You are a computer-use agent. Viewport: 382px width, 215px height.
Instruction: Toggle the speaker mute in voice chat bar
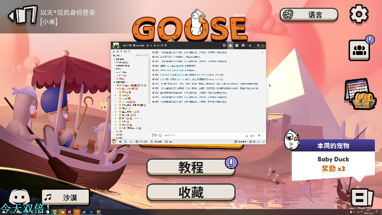pos(120,141)
